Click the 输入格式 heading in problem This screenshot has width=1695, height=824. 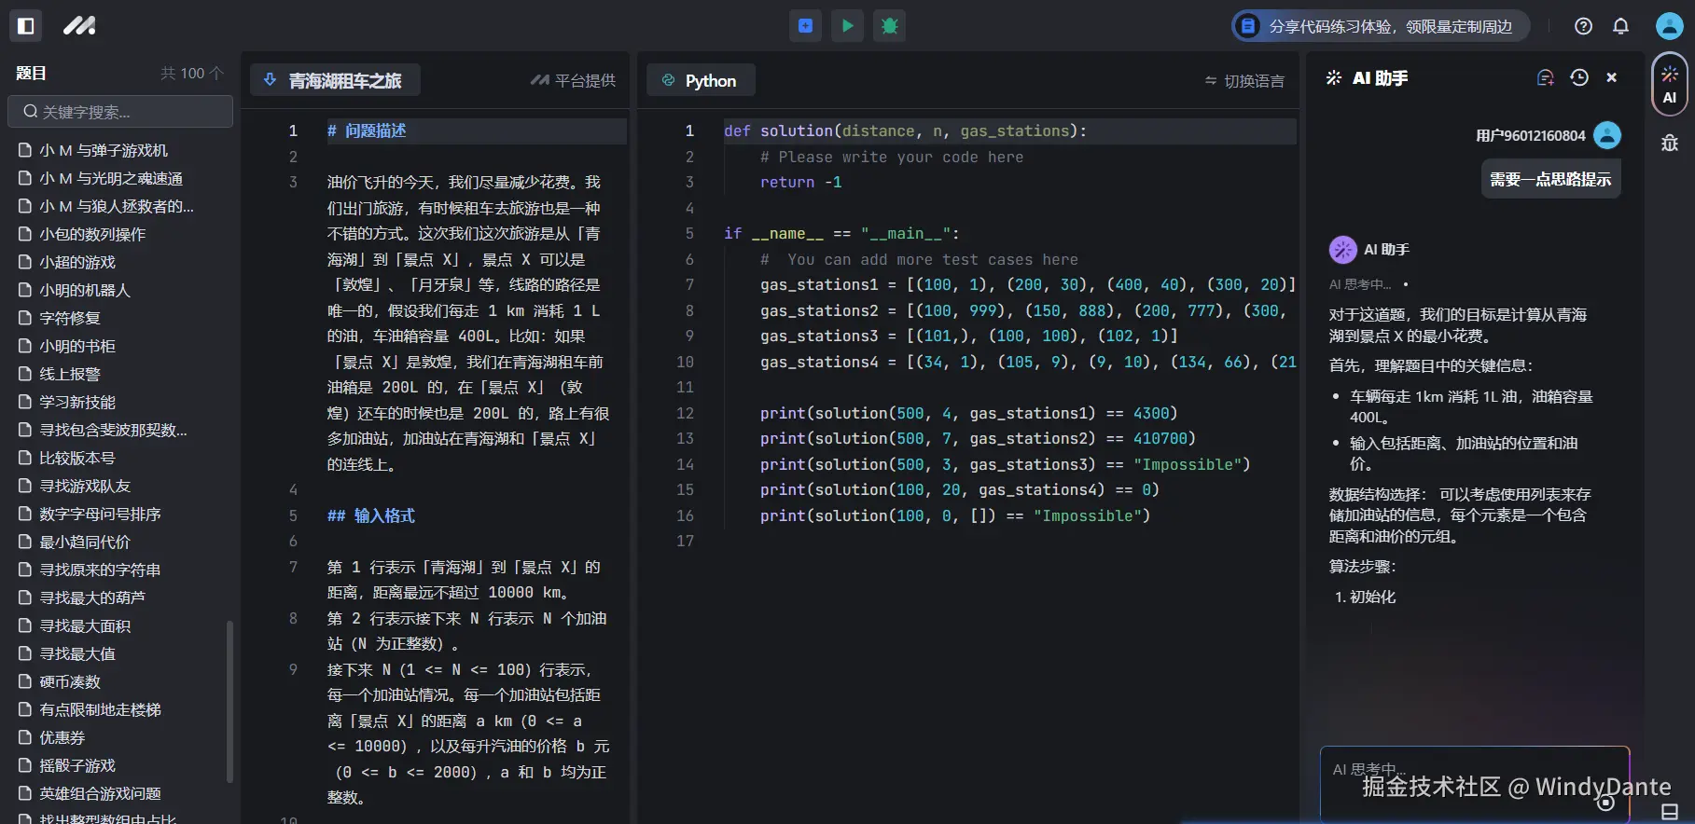tap(371, 515)
